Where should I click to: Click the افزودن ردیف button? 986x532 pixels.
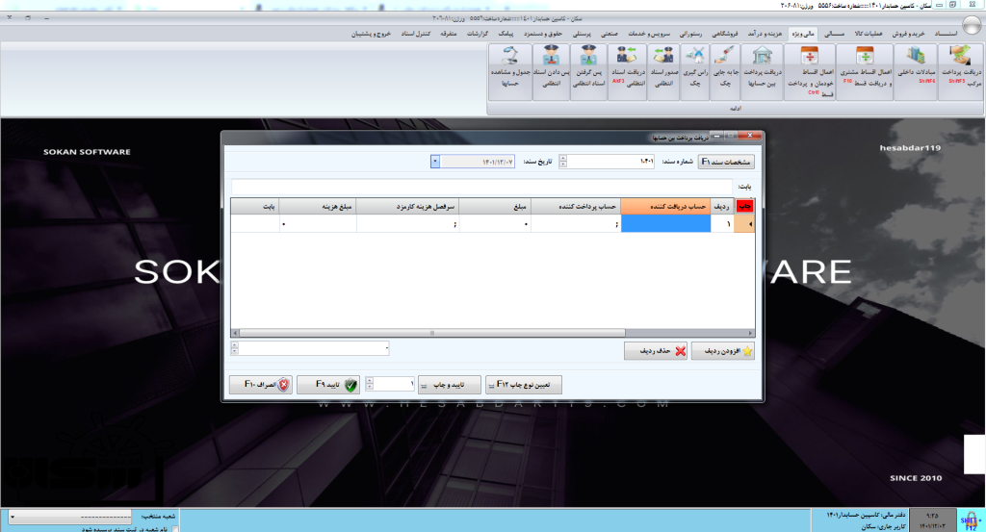coord(722,351)
